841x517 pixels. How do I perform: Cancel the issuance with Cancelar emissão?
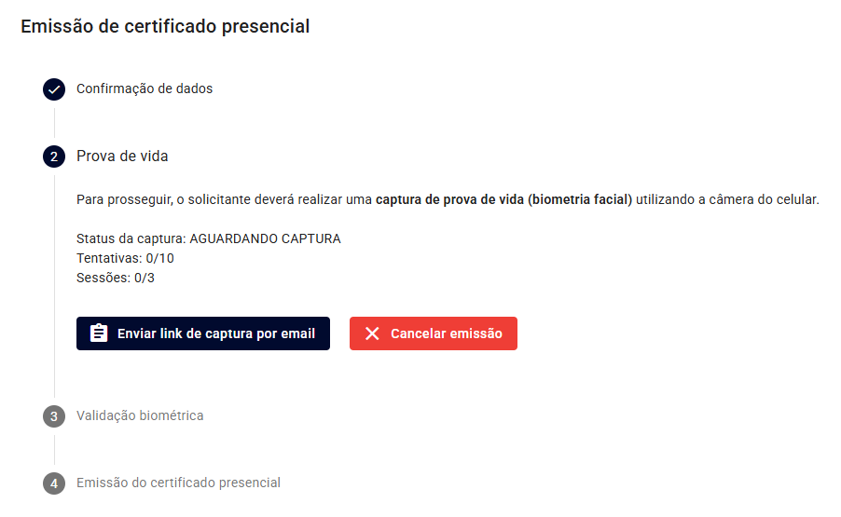coord(434,333)
